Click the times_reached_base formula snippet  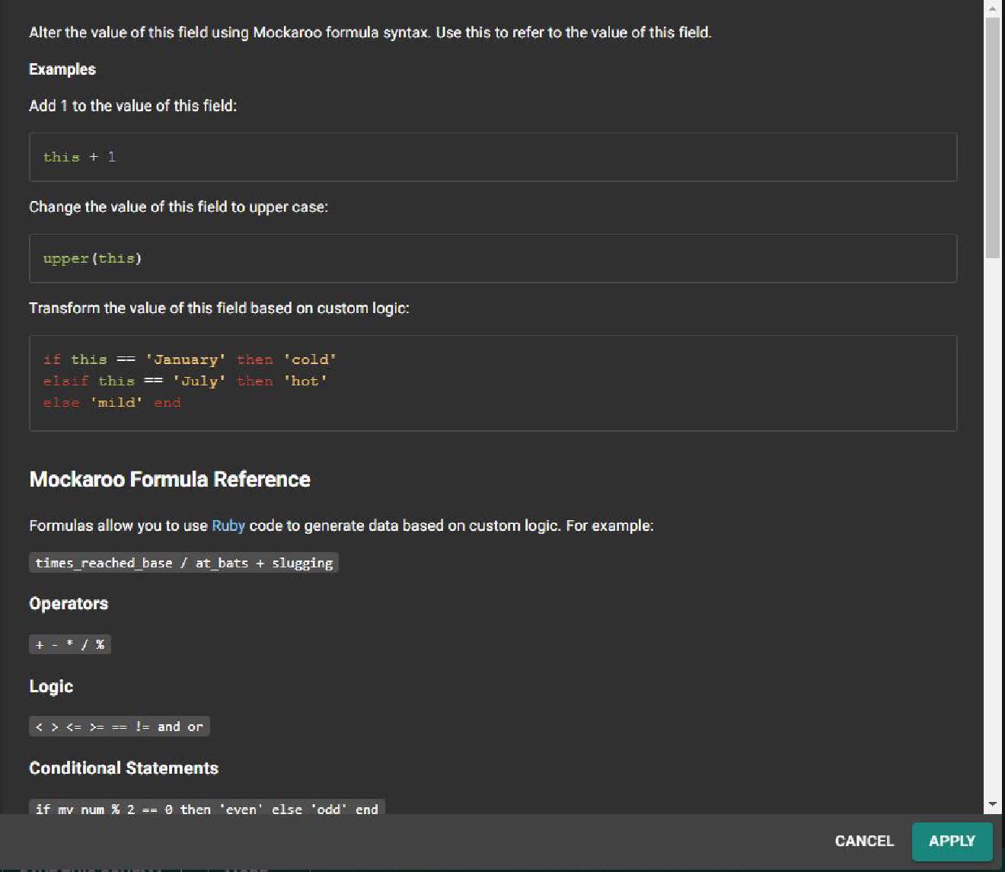183,563
